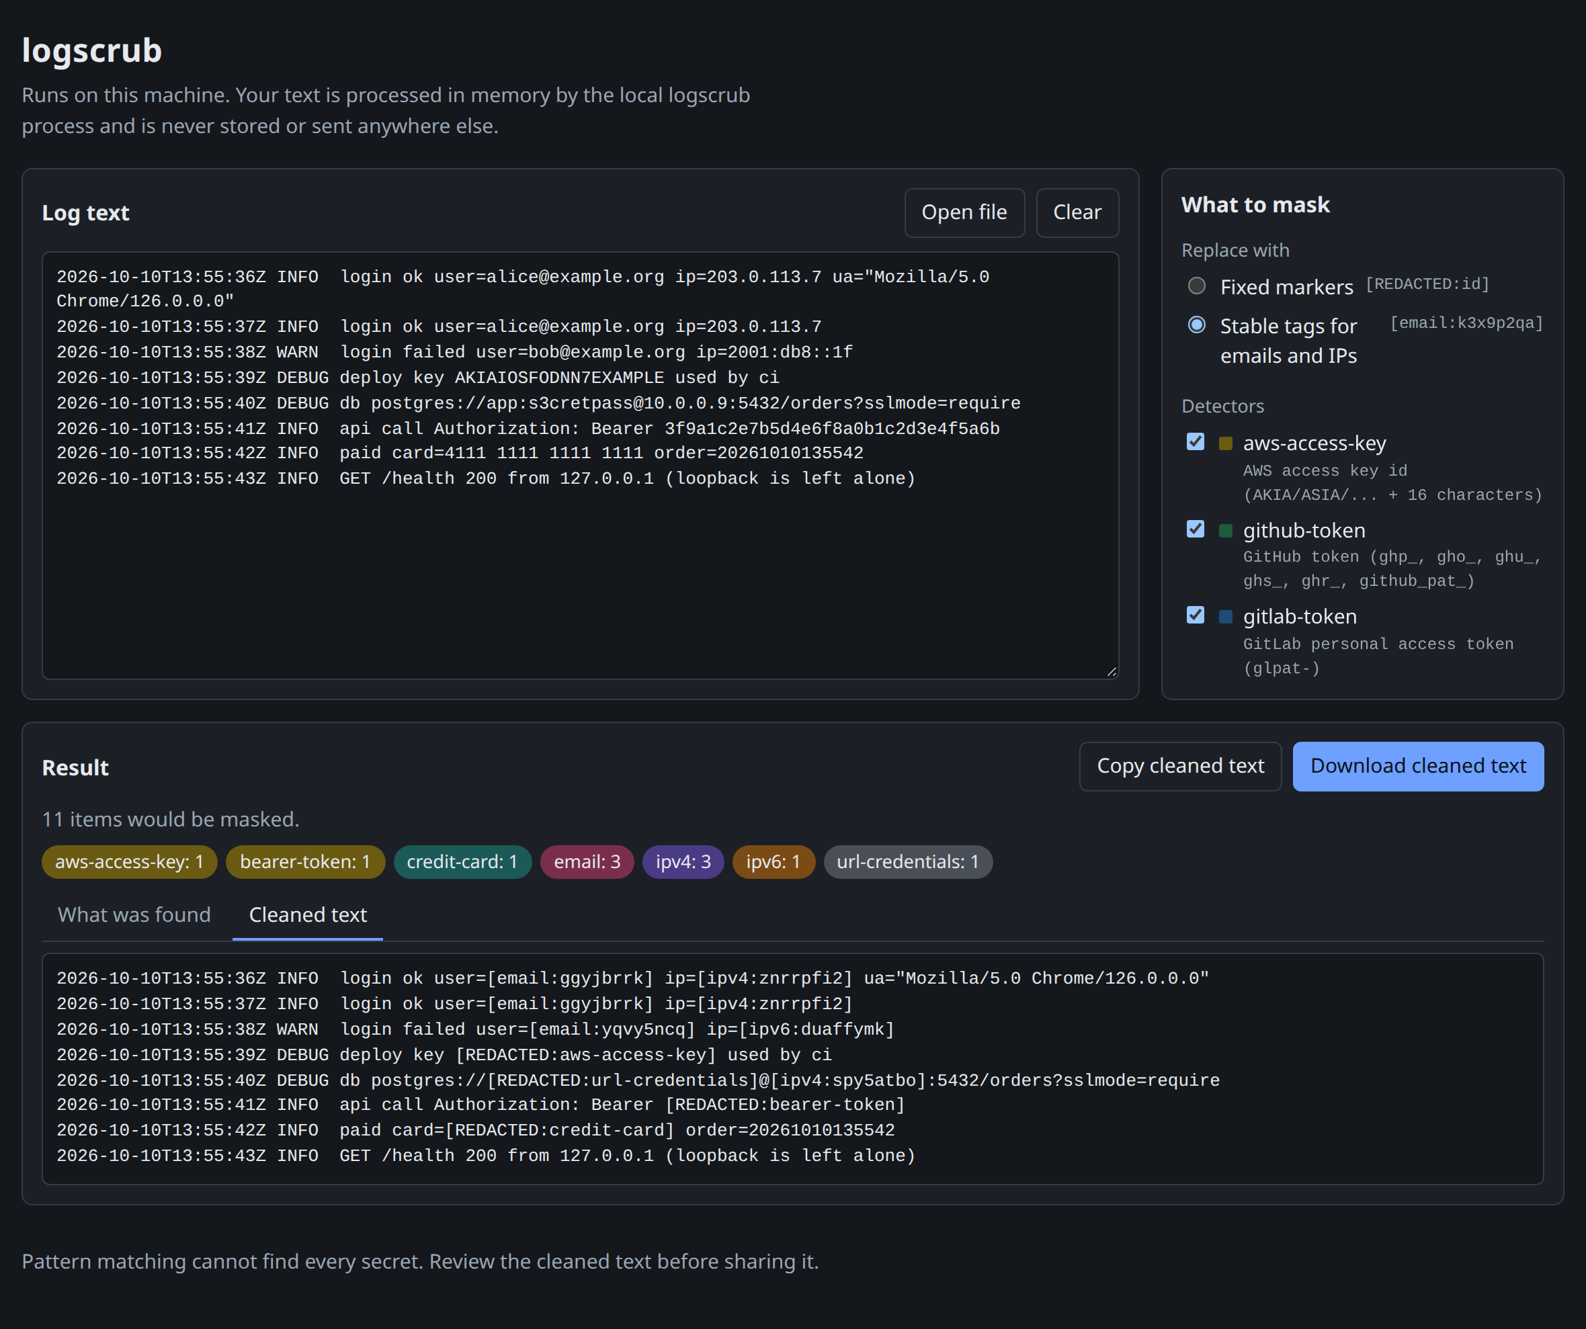Select Stable tags for emails and IPs
Image resolution: width=1586 pixels, height=1329 pixels.
(x=1196, y=325)
